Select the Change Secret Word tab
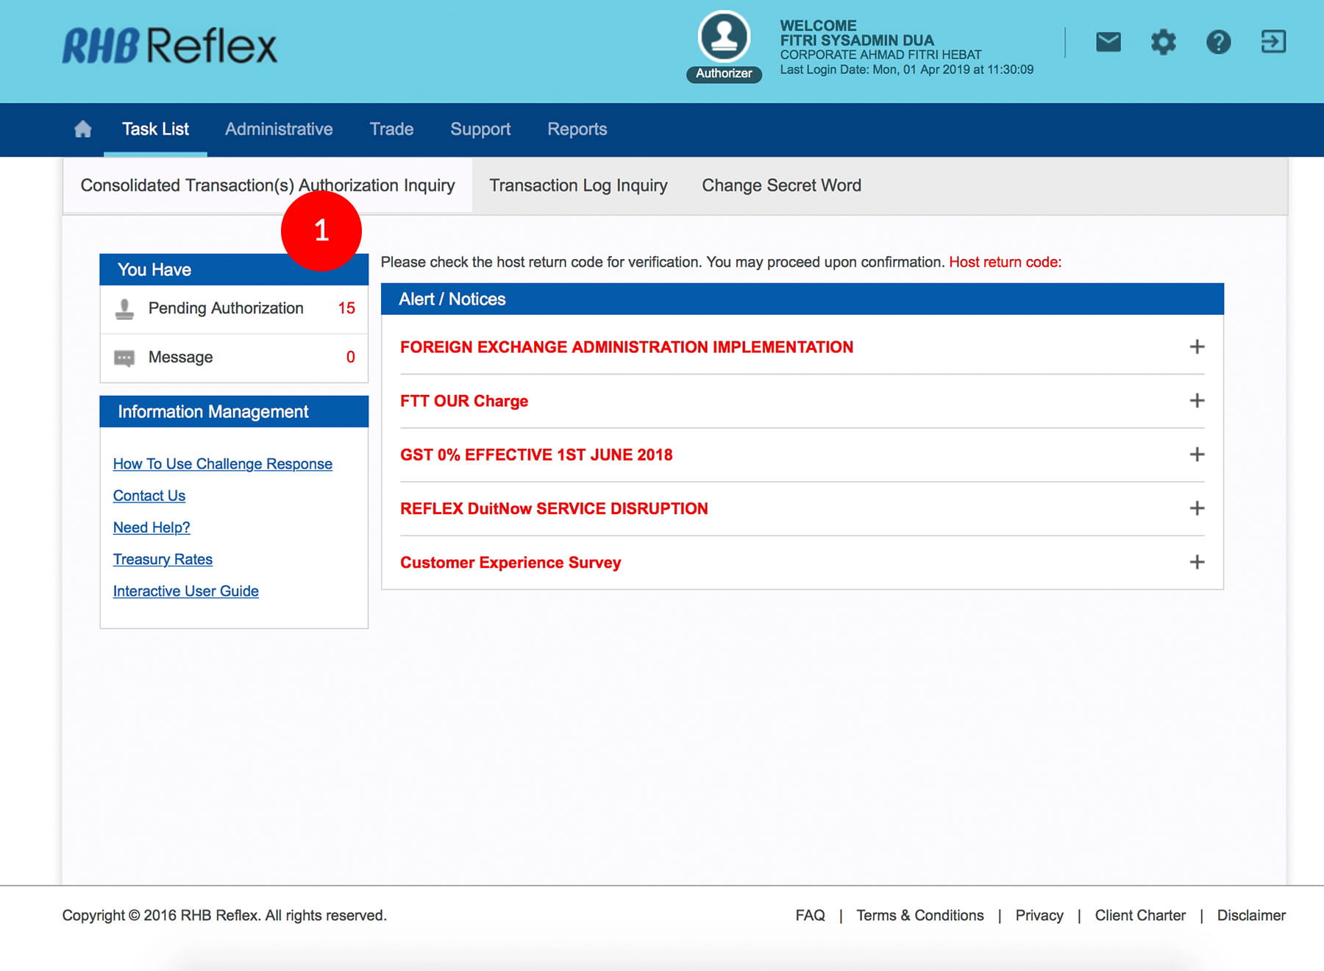Image resolution: width=1324 pixels, height=971 pixels. pos(781,185)
